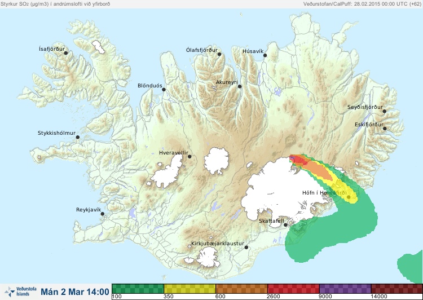Click the red high-concentration SO2 plume area
Image resolution: width=423 pixels, height=300 pixels.
(299, 160)
